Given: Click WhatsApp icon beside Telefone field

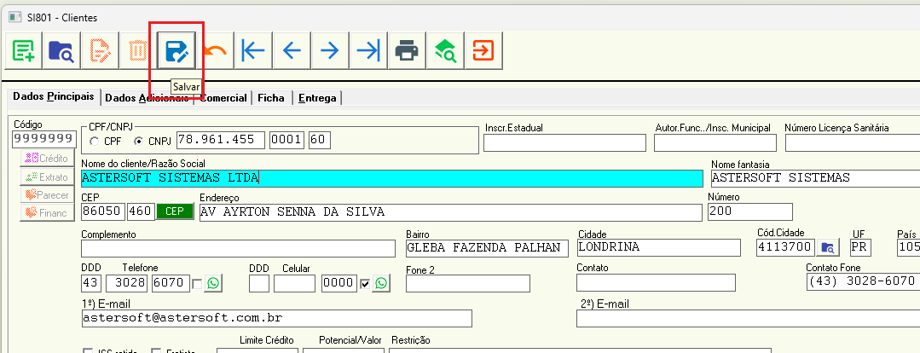Looking at the screenshot, I should coord(213,284).
